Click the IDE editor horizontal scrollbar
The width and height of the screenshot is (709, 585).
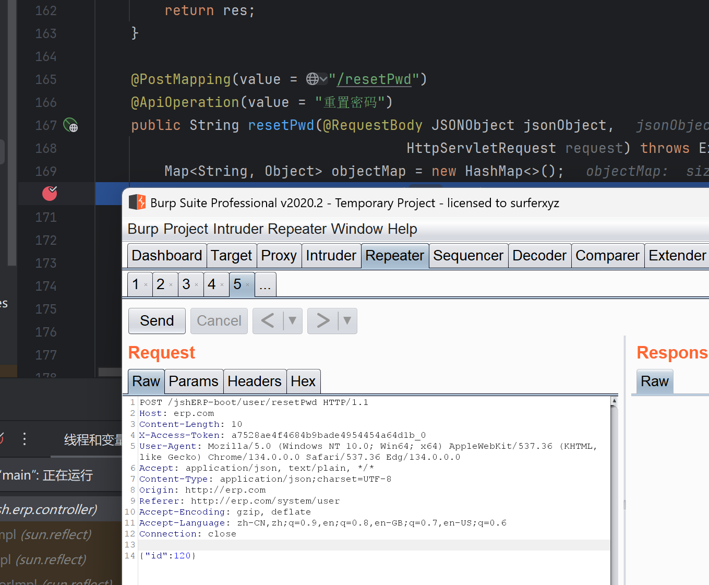pyautogui.click(x=110, y=372)
